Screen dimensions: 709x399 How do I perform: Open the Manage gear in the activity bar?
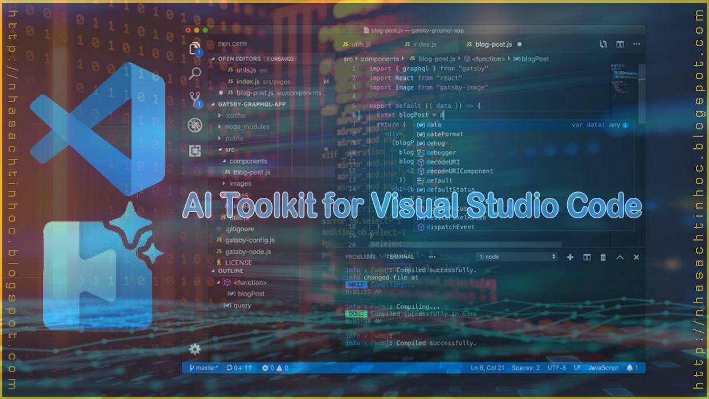195,349
